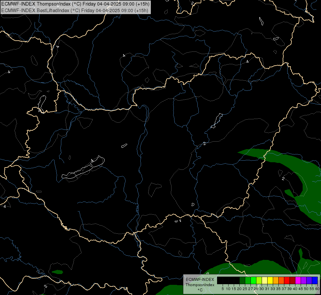Screen dimensions: 321x295
Task: Click the orange 33–35 legend swatch
Action: 276,280
